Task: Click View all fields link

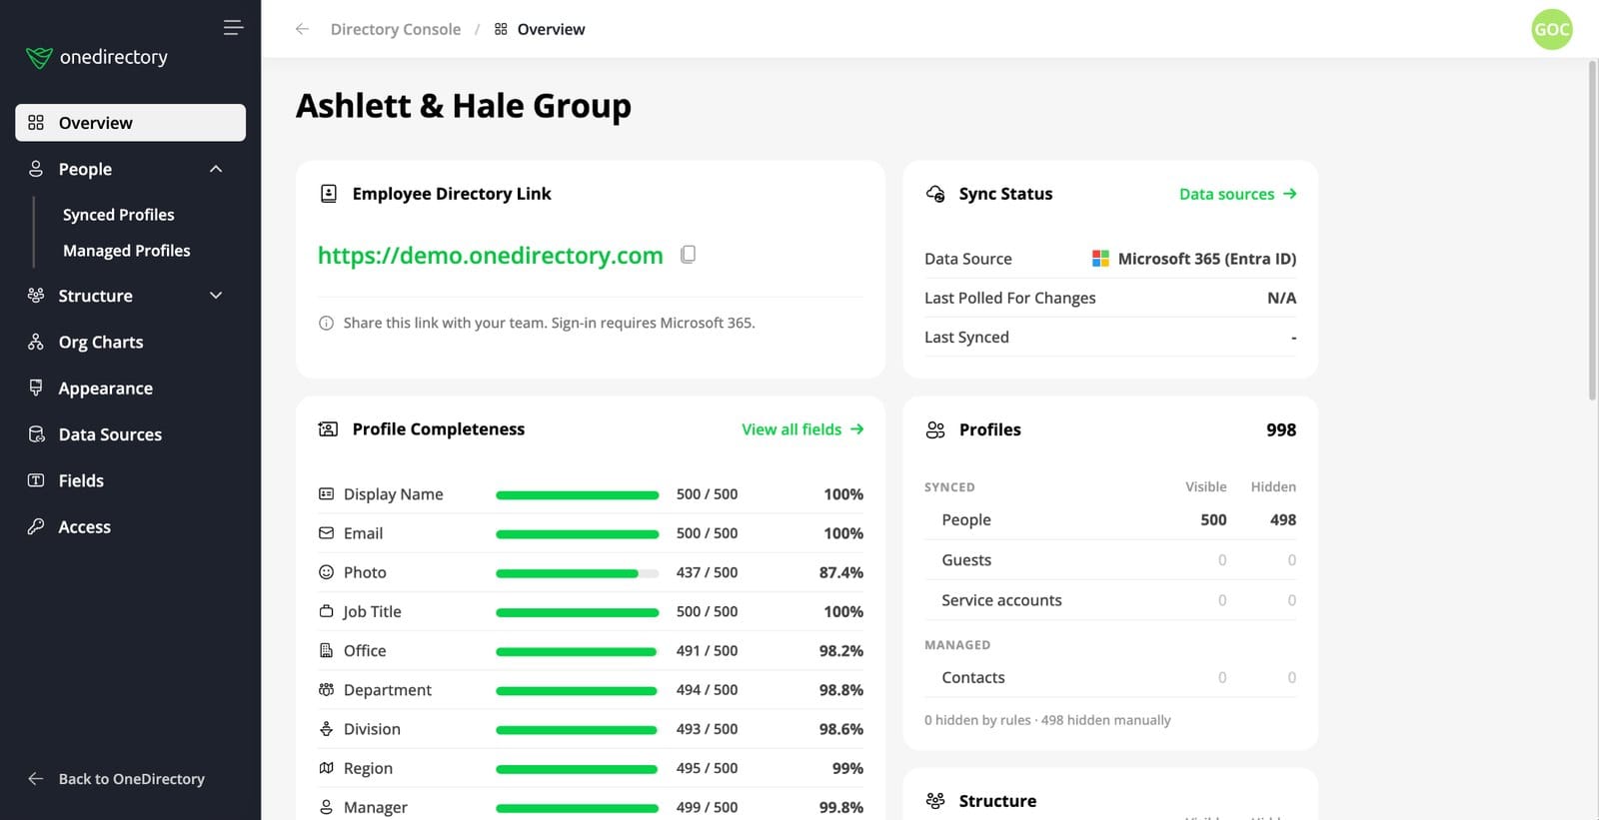Action: coord(802,429)
